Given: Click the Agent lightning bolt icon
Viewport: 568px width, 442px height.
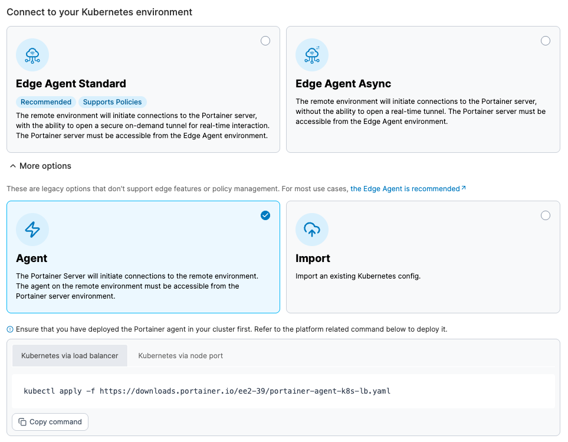Looking at the screenshot, I should tap(32, 230).
